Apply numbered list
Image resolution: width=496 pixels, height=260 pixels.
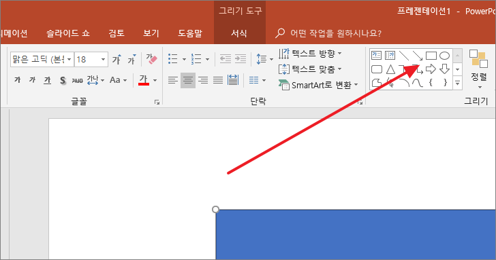[x=196, y=59]
